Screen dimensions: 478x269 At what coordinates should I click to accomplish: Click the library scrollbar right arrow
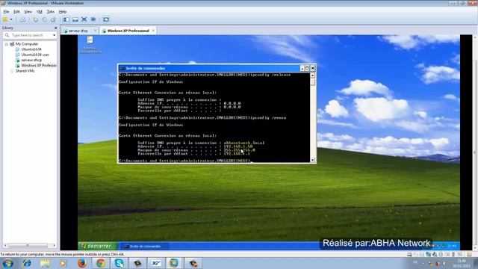[55, 245]
